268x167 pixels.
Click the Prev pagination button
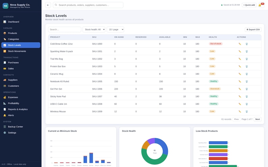pos(236,119)
